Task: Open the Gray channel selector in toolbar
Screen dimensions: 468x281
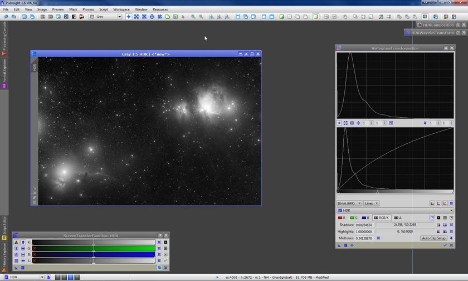Action: tap(106, 17)
